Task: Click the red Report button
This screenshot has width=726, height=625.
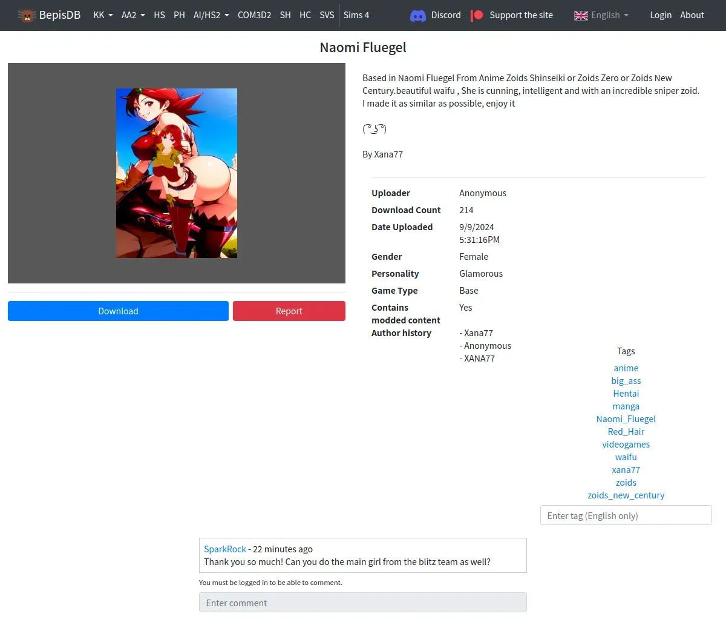Action: click(289, 311)
